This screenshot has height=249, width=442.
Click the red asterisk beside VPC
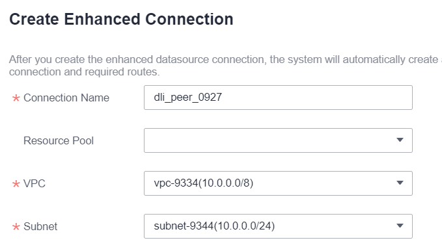coord(16,183)
